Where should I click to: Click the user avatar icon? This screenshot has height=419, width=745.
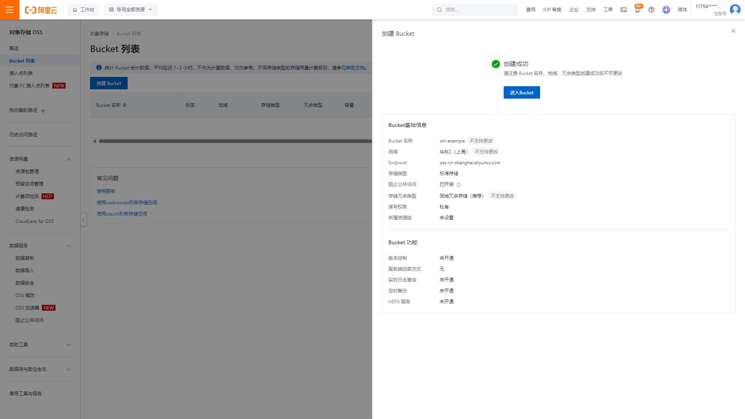coord(735,10)
